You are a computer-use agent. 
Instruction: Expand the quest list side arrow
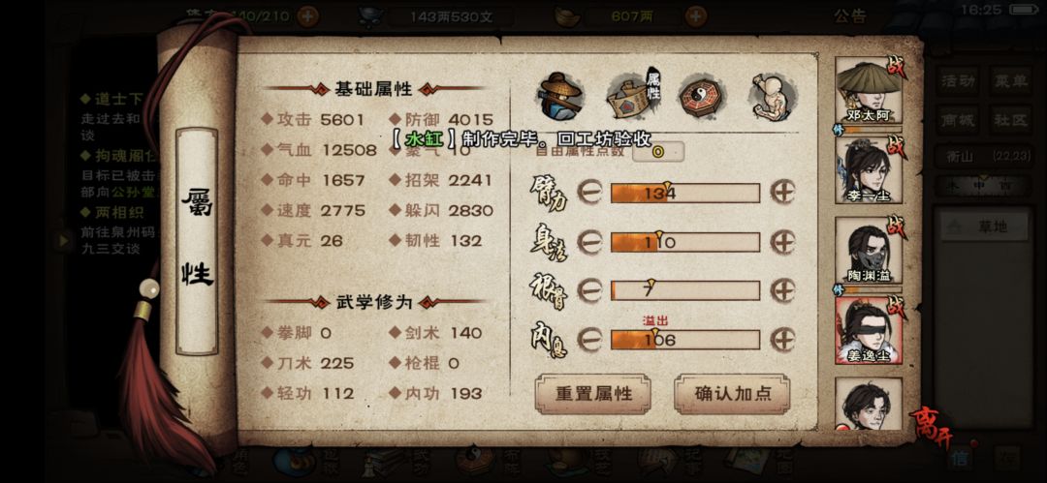pyautogui.click(x=63, y=240)
